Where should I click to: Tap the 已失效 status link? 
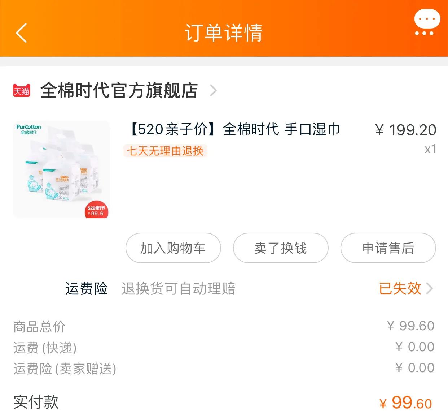point(400,289)
